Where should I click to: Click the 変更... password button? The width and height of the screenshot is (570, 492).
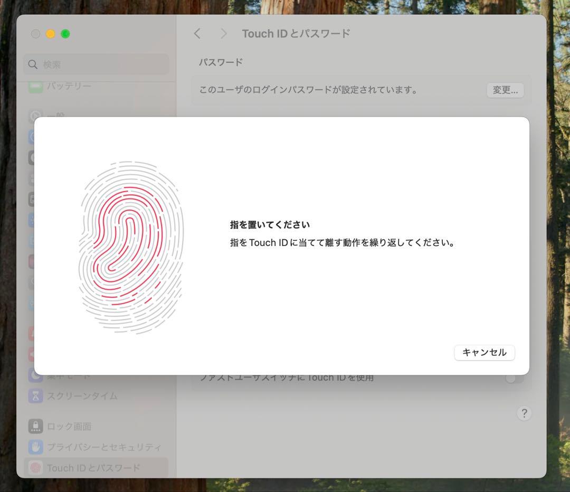(x=505, y=90)
